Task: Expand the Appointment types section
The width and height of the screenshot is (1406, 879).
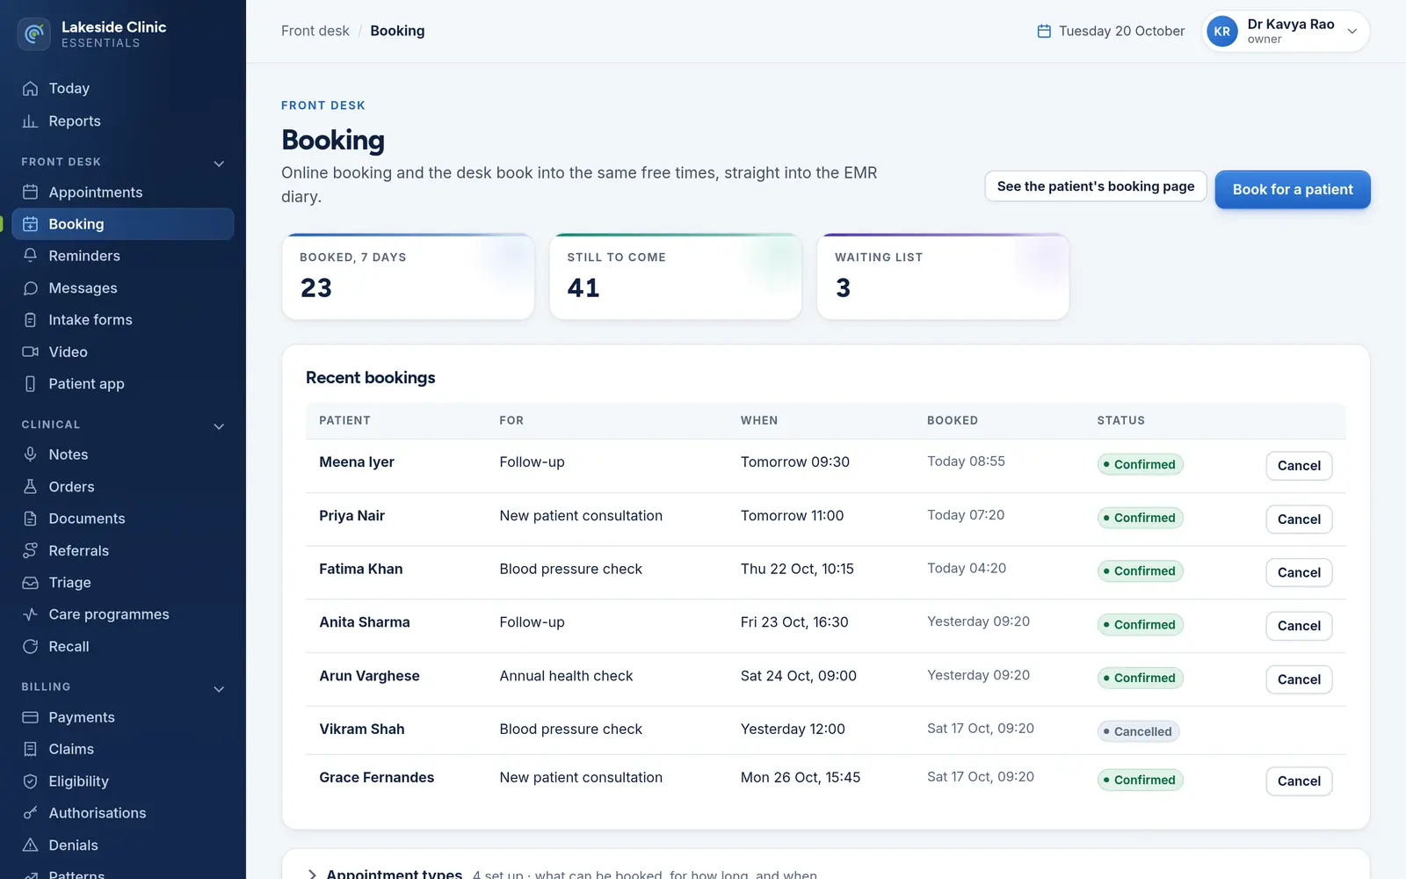Action: [312, 875]
